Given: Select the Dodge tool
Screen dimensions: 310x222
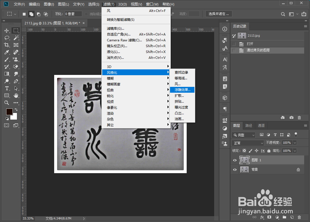Looking at the screenshot, I should point(6,81).
